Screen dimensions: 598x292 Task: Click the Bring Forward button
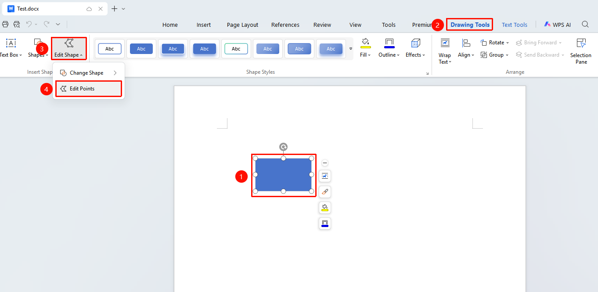(x=539, y=43)
